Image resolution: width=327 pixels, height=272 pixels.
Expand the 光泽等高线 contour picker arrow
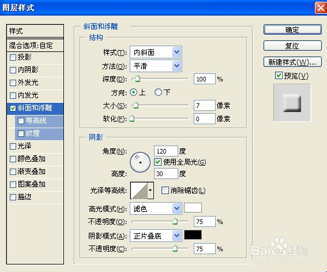click(x=151, y=191)
